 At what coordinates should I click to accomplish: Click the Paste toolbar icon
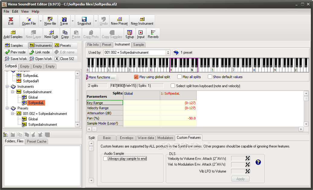[76, 34]
